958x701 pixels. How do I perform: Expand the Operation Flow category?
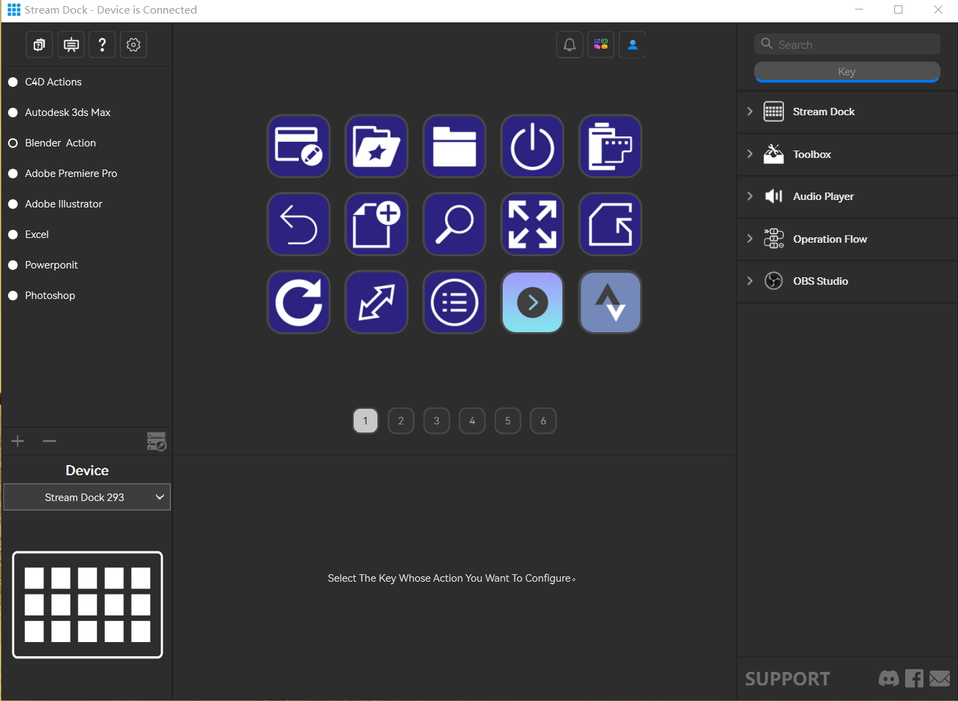tap(847, 239)
